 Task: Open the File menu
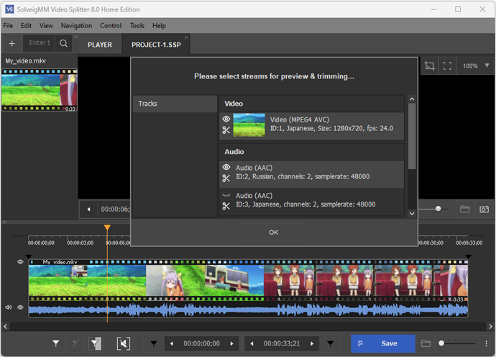(8, 26)
